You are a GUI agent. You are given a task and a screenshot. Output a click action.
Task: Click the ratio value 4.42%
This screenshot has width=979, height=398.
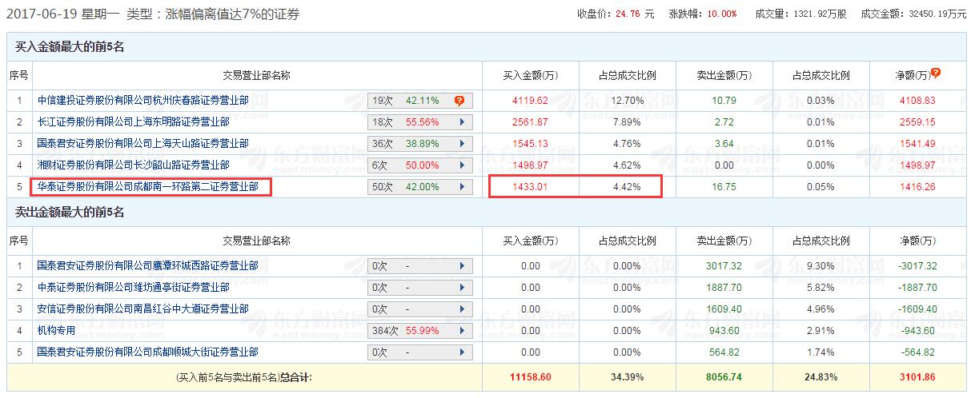pos(627,187)
